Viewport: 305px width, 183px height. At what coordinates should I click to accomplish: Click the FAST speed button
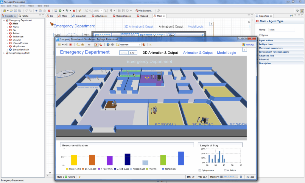[133, 53]
